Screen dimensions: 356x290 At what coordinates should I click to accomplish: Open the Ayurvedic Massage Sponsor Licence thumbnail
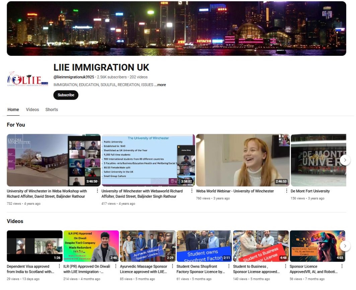tap(148, 246)
